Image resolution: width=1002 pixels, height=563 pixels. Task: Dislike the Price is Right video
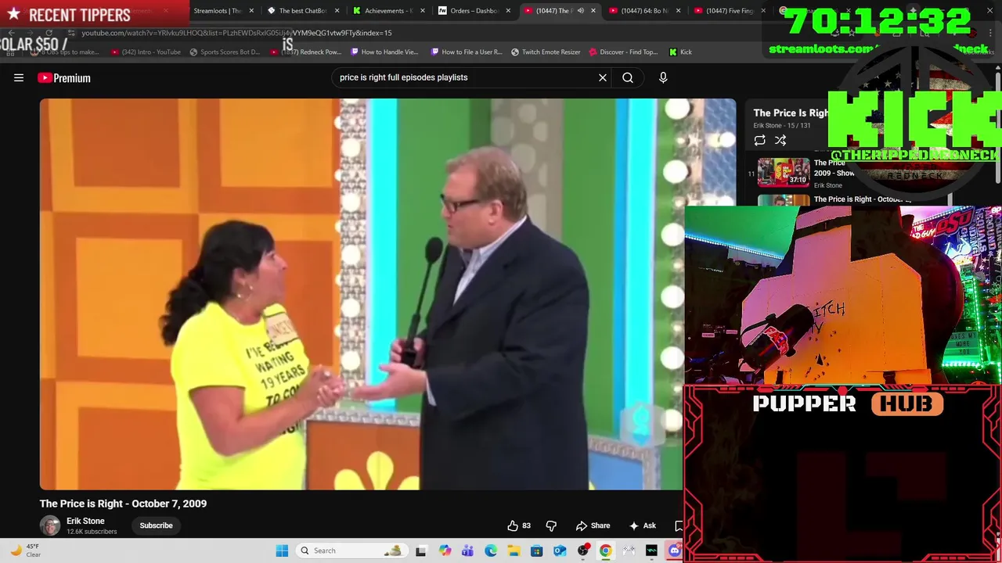click(551, 525)
